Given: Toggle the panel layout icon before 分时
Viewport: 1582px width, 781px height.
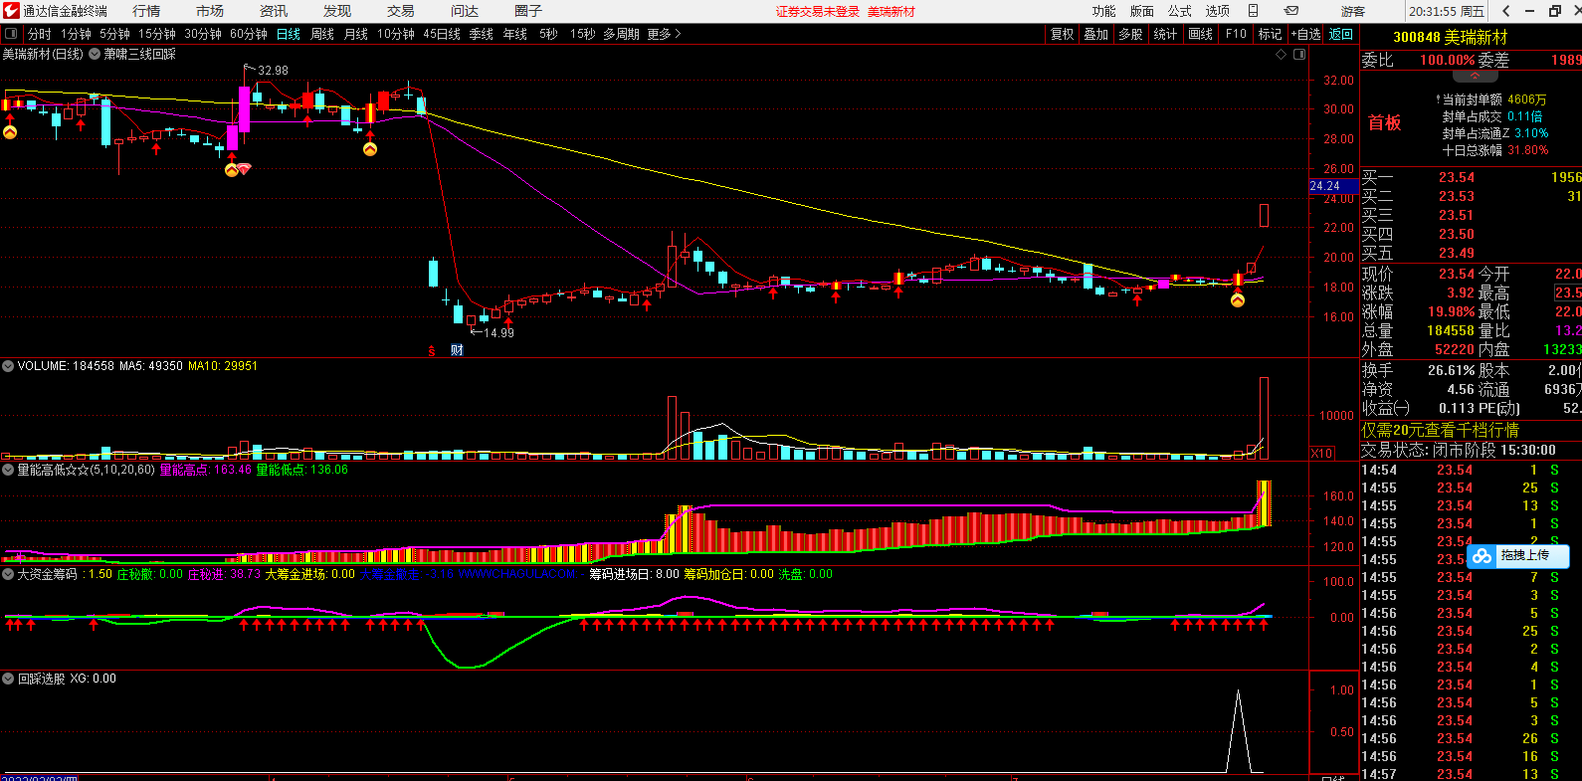Looking at the screenshot, I should pyautogui.click(x=11, y=34).
